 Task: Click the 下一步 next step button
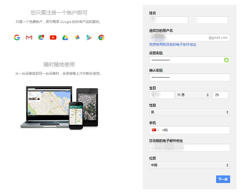[x=223, y=179]
